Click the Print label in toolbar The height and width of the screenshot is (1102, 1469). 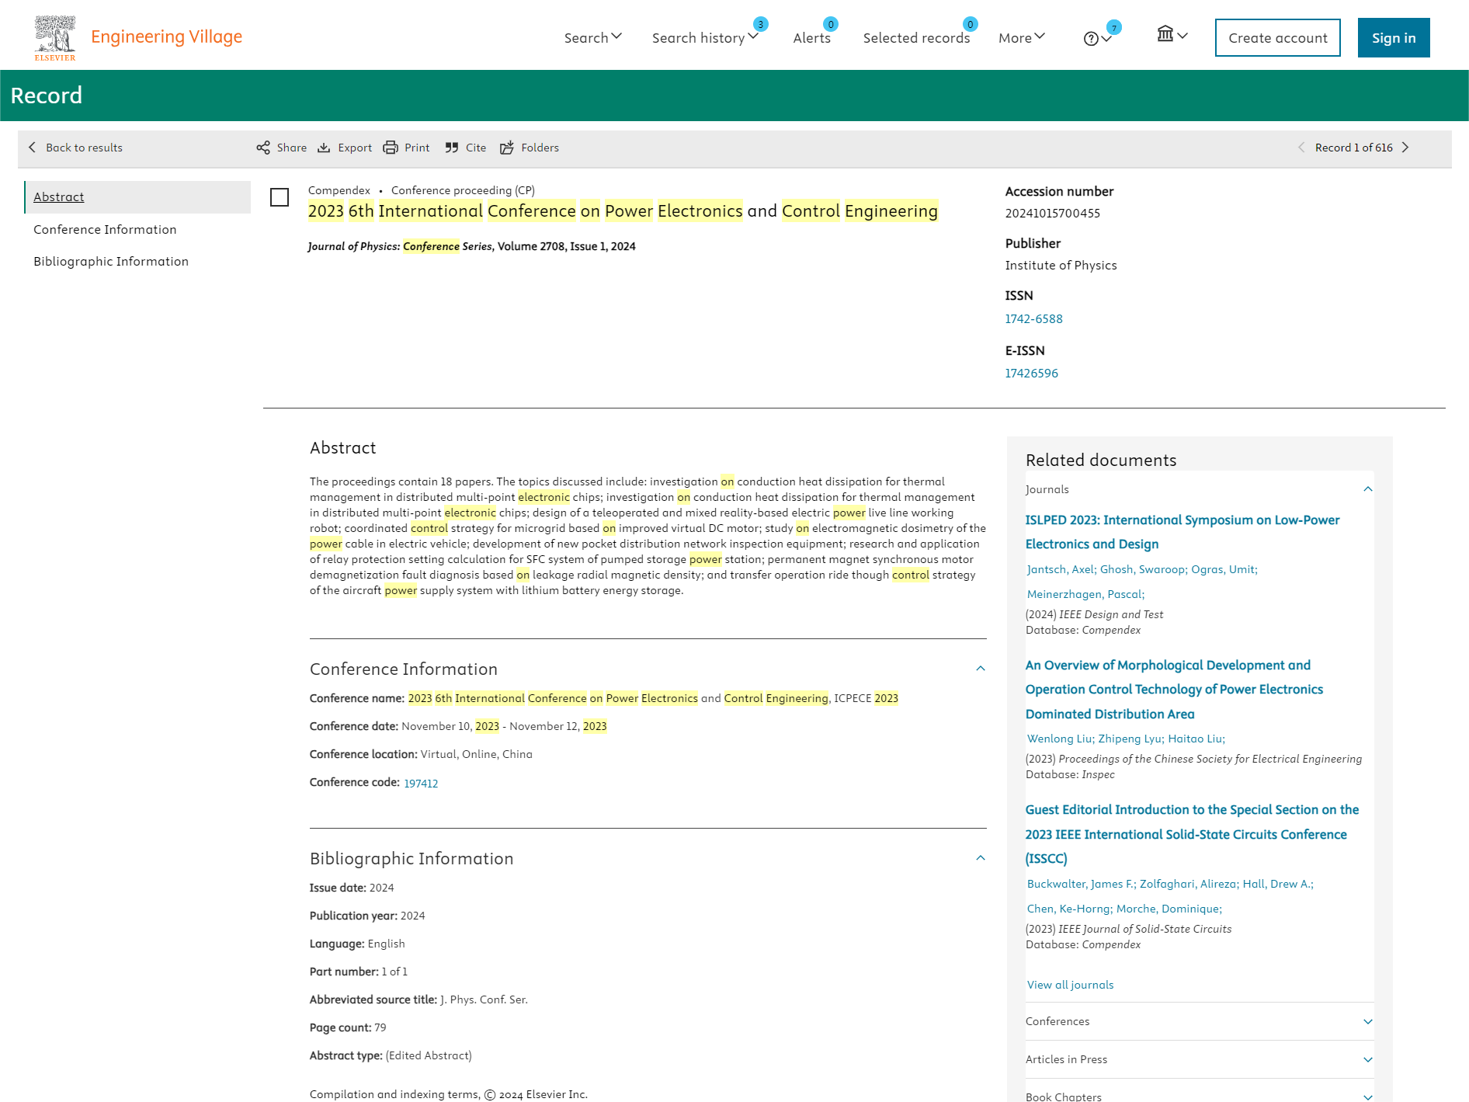[417, 148]
